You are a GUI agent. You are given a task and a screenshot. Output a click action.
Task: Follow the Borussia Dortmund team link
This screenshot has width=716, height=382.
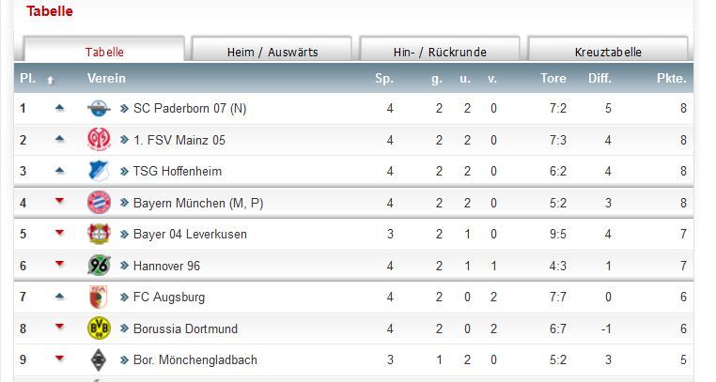[x=185, y=329]
